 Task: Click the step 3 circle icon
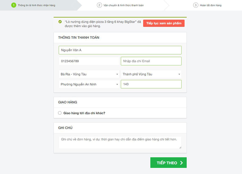click(196, 5)
